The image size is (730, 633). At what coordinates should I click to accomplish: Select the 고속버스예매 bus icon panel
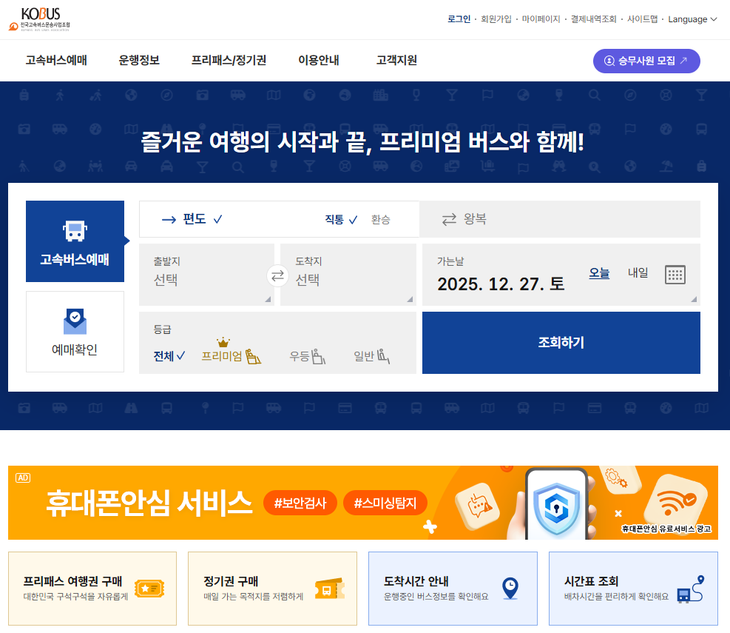[75, 241]
